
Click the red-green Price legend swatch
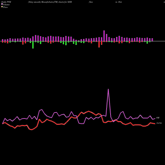click(x=2, y=7)
